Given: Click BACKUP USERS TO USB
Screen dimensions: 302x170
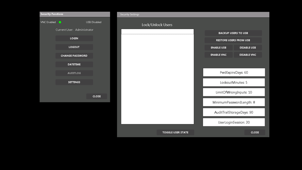Looking at the screenshot, I should [x=233, y=33].
